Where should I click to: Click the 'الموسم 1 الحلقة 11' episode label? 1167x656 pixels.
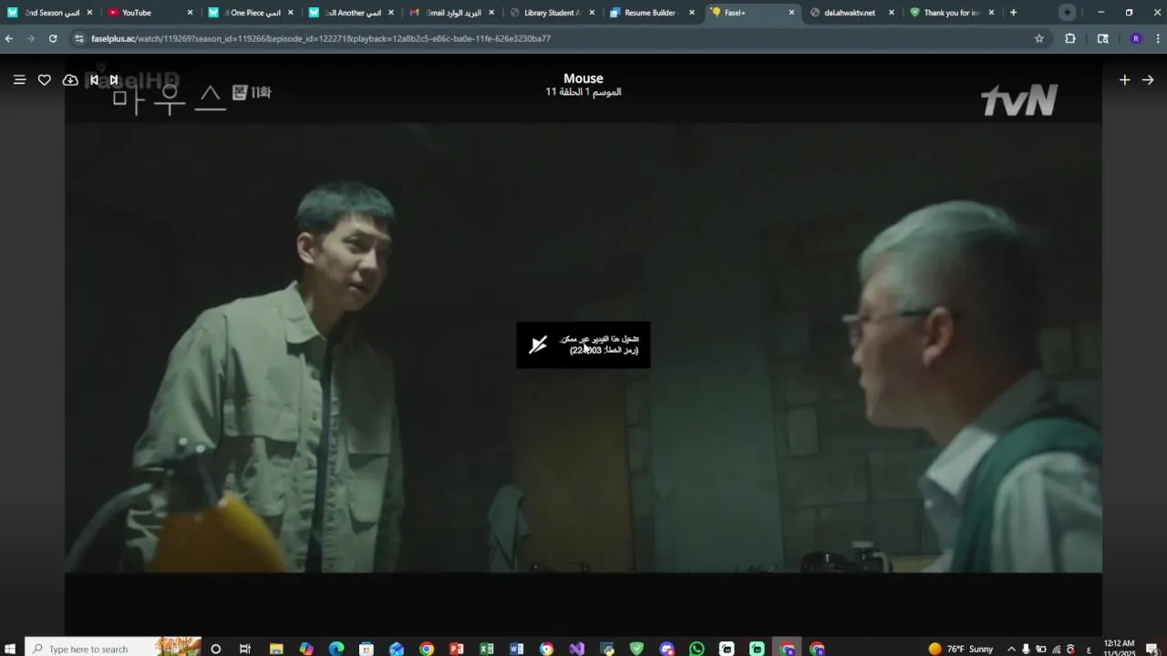583,92
